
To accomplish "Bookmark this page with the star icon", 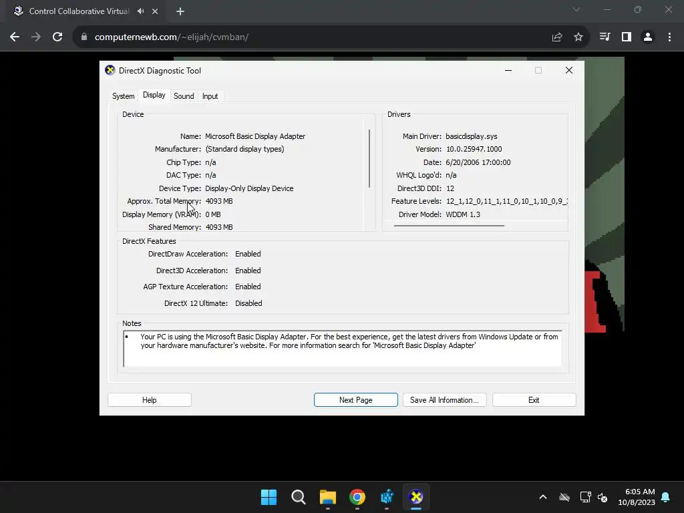I will tap(578, 37).
